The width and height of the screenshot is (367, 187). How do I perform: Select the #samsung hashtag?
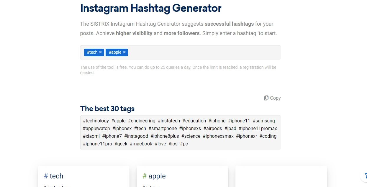tap(264, 121)
